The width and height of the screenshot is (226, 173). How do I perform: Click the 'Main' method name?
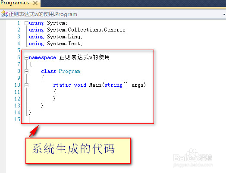coord(95,85)
